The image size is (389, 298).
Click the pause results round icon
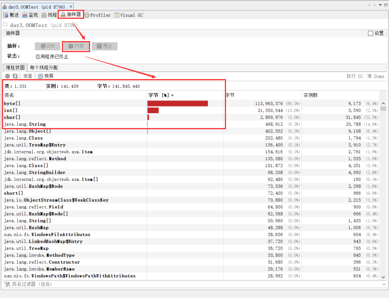7,76
